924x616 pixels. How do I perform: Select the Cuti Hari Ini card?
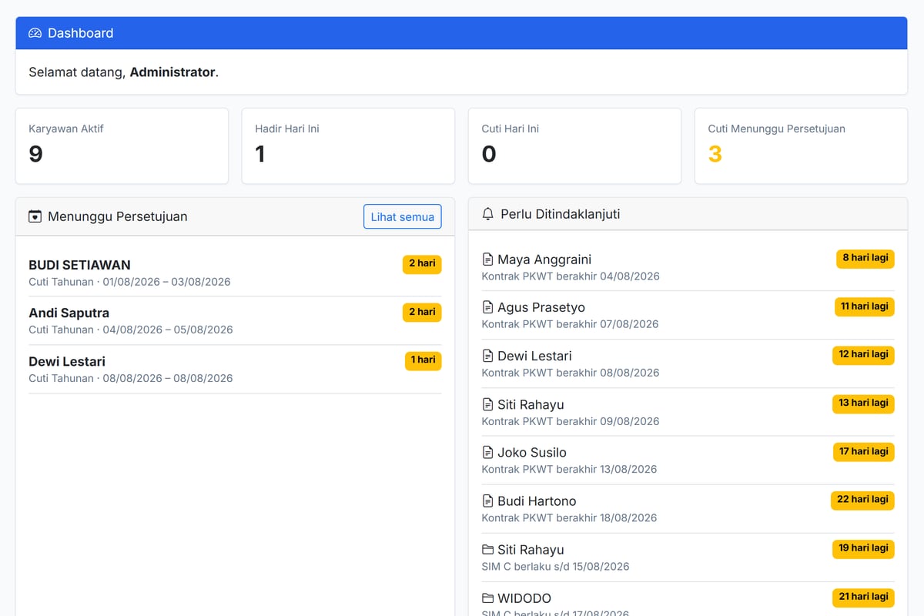pos(574,146)
